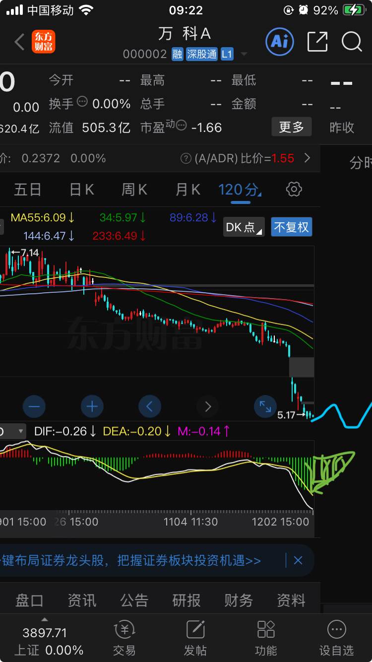
Task: Open 功能 functions icon
Action: pos(266,639)
